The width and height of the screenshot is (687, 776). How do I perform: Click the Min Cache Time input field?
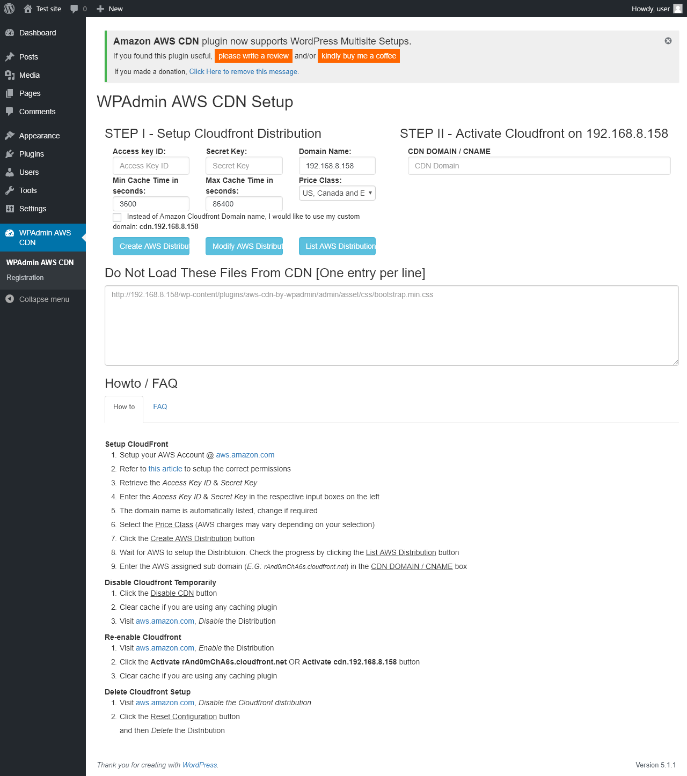tap(151, 204)
